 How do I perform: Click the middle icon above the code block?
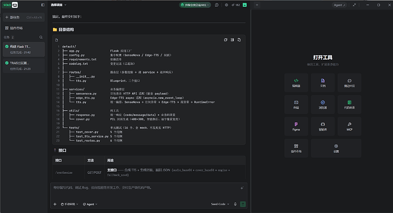tap(232, 40)
